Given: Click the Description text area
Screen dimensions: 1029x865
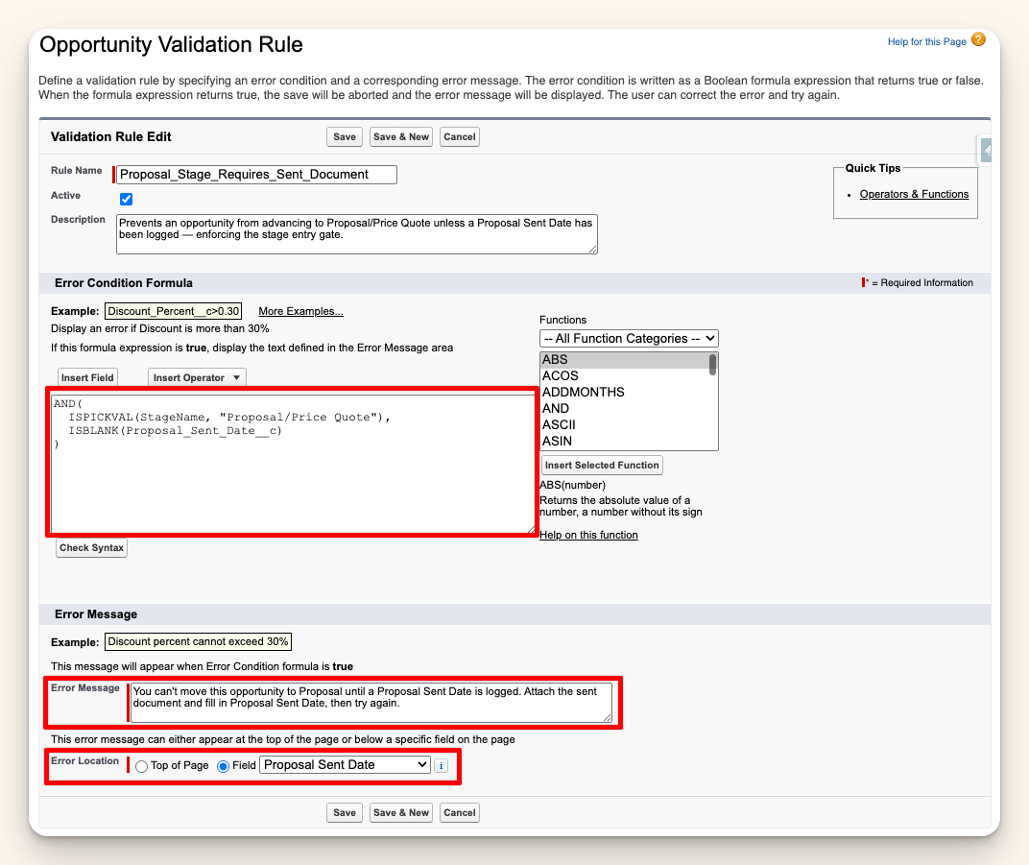Looking at the screenshot, I should [357, 233].
